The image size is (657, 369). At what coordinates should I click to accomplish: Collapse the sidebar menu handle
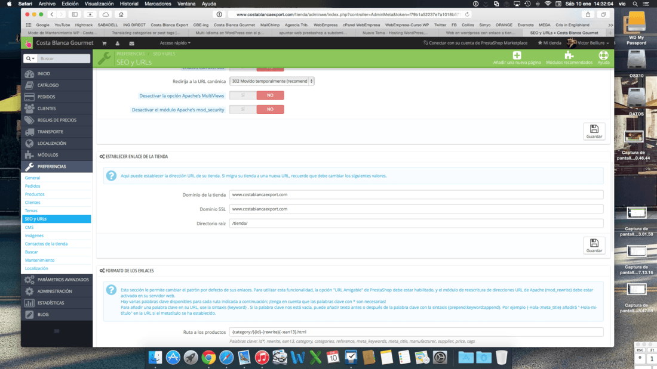(x=57, y=331)
